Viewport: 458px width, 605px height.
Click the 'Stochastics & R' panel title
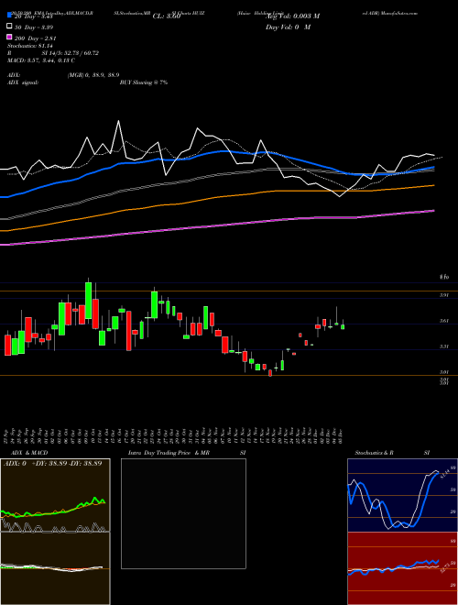pos(374,453)
